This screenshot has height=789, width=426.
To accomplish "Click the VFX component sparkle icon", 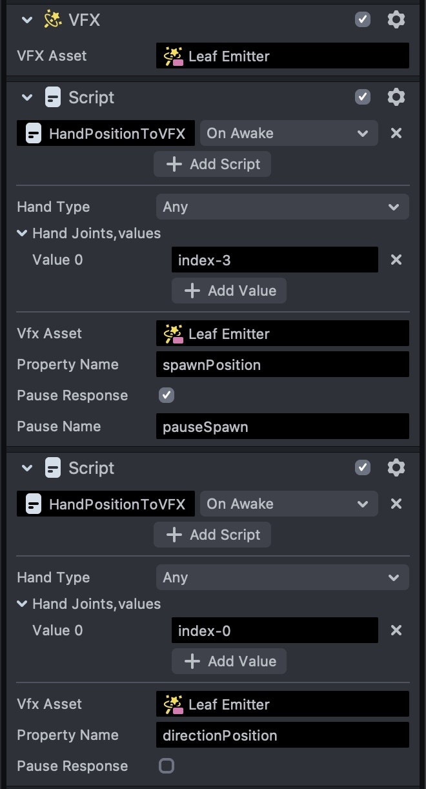I will (x=52, y=20).
